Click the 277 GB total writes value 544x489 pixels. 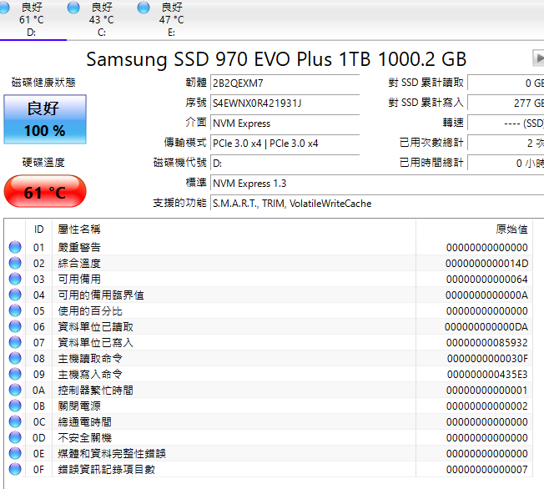(x=506, y=103)
